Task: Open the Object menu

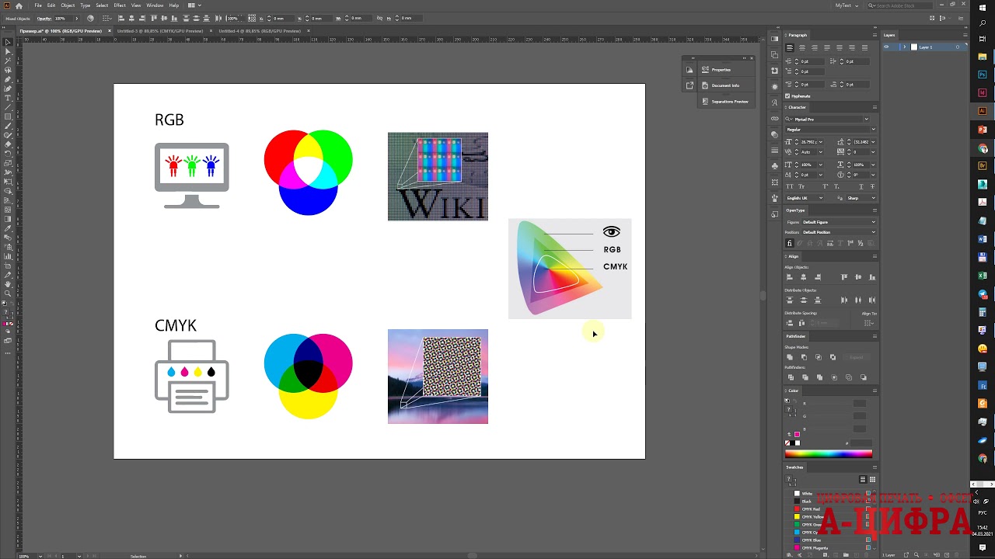Action: click(x=68, y=5)
